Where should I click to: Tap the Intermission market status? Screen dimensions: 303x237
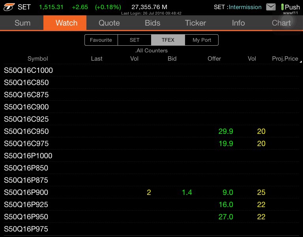tap(245, 7)
